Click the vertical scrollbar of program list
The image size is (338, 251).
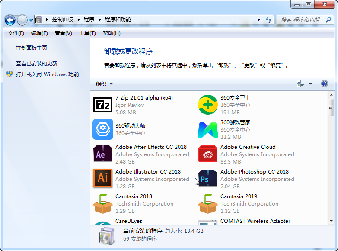pyautogui.click(x=331, y=164)
